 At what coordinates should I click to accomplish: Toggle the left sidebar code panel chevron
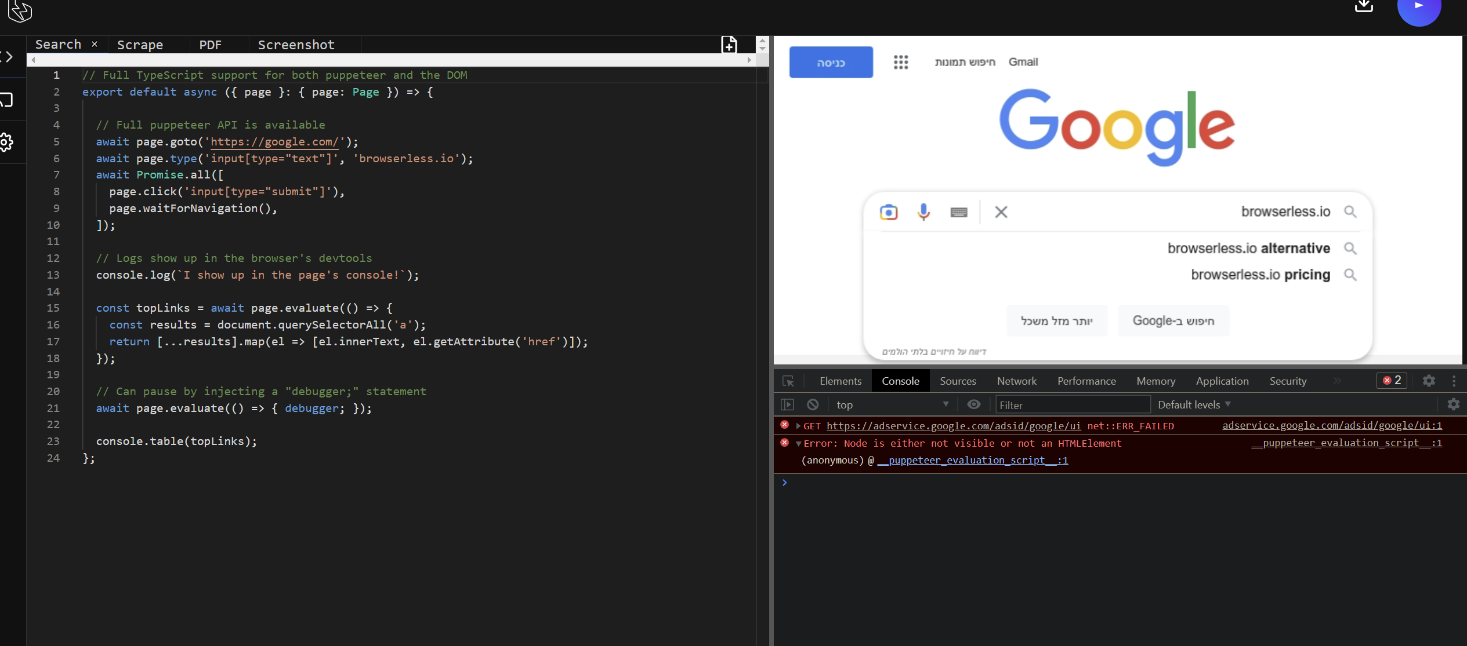point(8,57)
